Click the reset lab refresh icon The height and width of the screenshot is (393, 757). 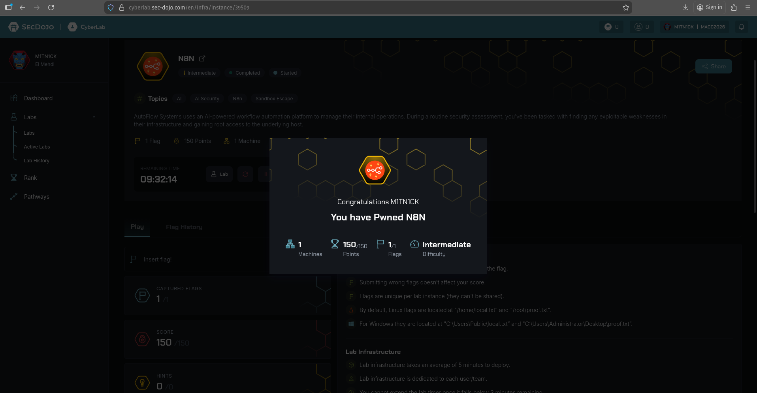[x=245, y=174]
